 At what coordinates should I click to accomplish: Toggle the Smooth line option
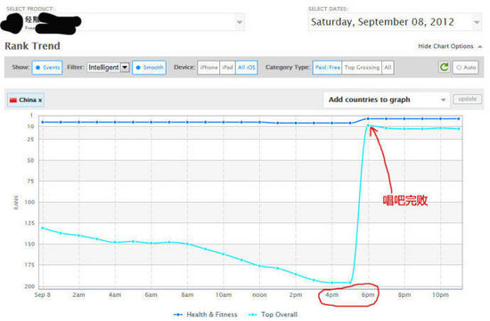pos(149,68)
